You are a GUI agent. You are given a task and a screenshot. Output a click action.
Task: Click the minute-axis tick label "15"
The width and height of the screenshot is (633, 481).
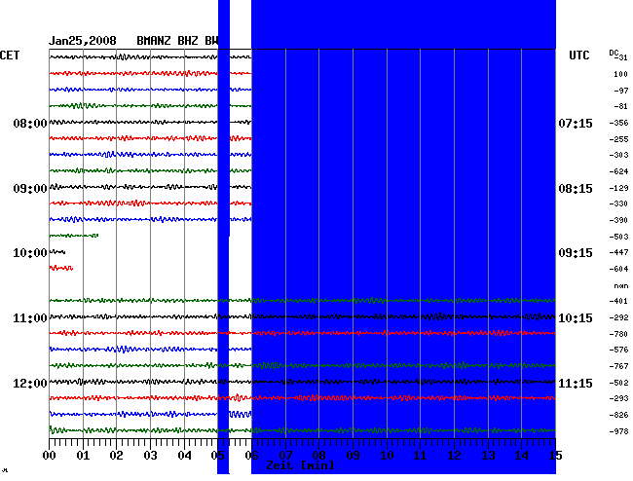(555, 456)
